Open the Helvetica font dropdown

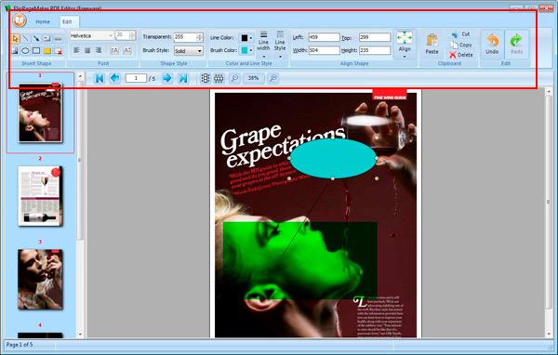(x=111, y=35)
